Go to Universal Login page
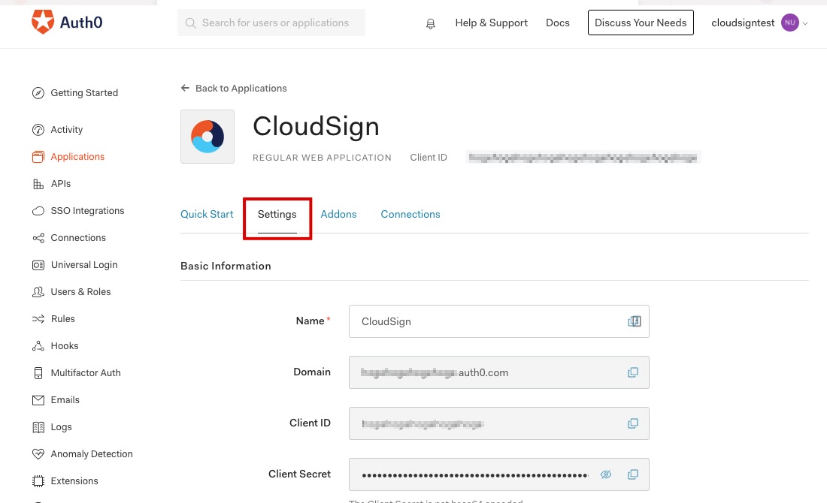 (84, 265)
